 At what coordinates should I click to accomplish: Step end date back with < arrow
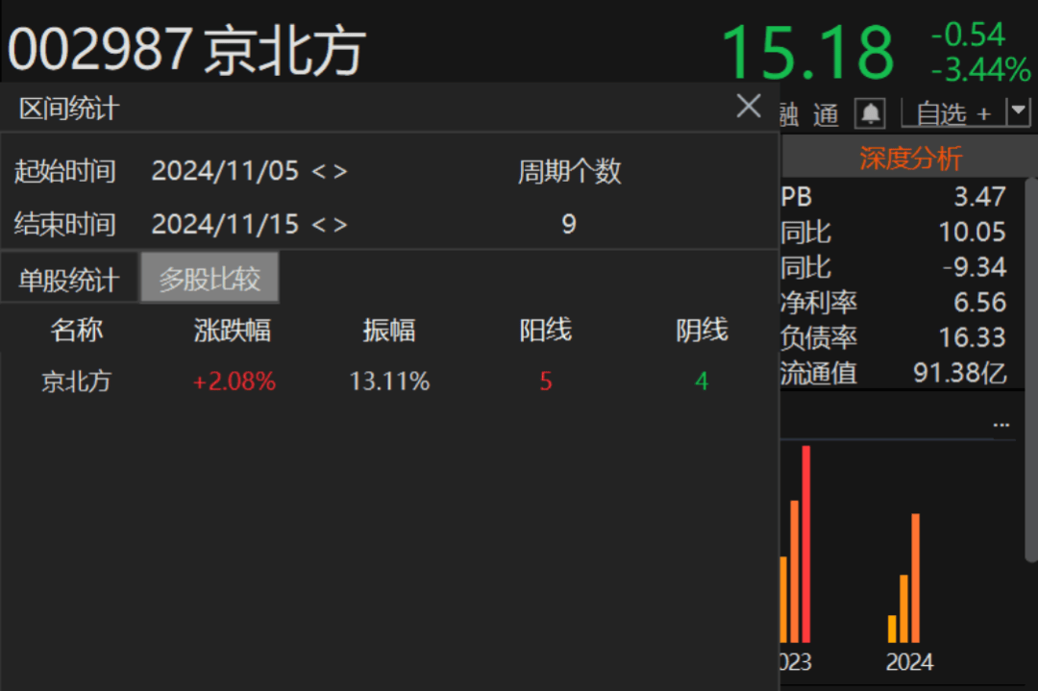click(x=318, y=225)
